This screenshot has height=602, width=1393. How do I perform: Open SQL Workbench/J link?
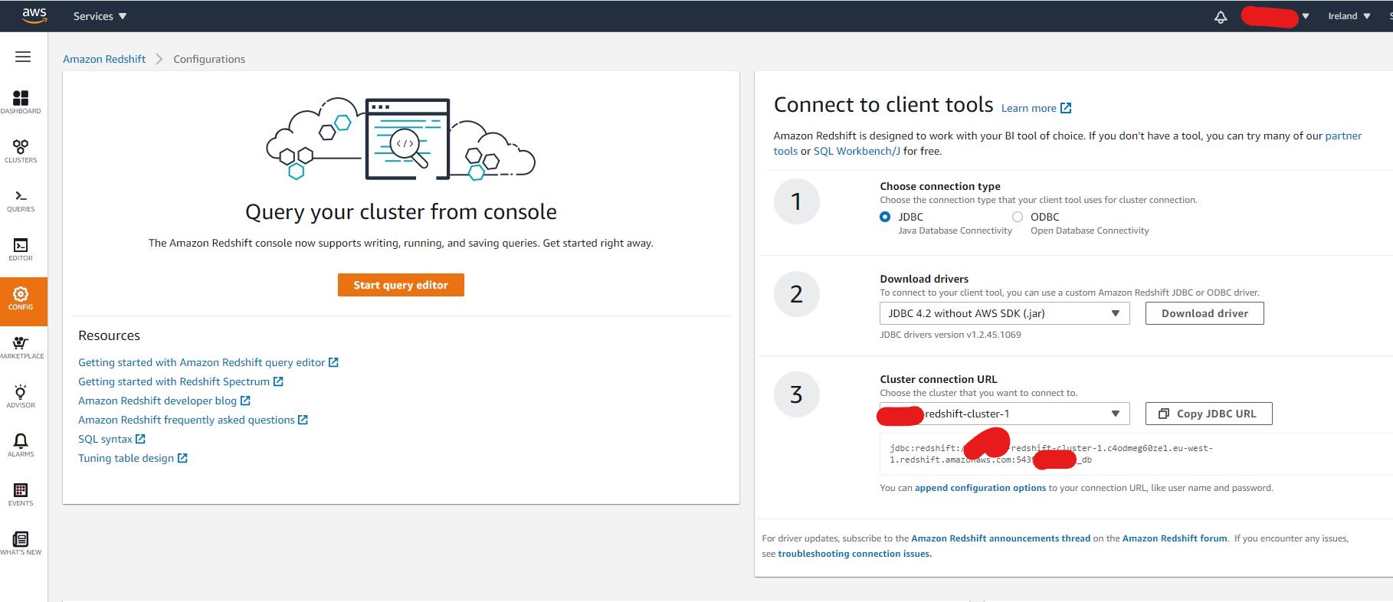857,151
